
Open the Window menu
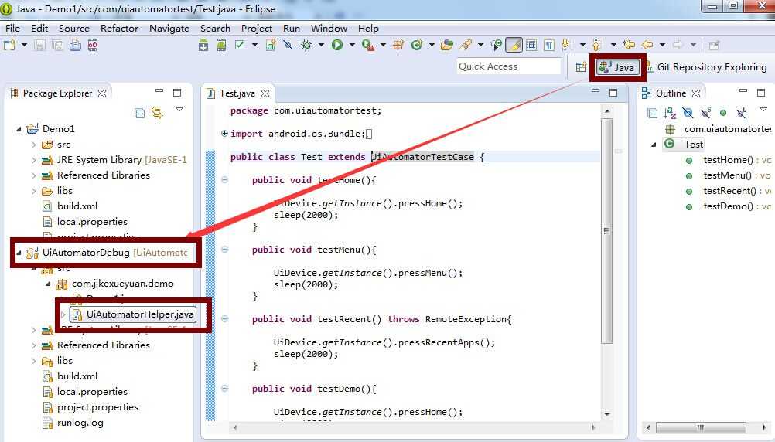click(329, 28)
